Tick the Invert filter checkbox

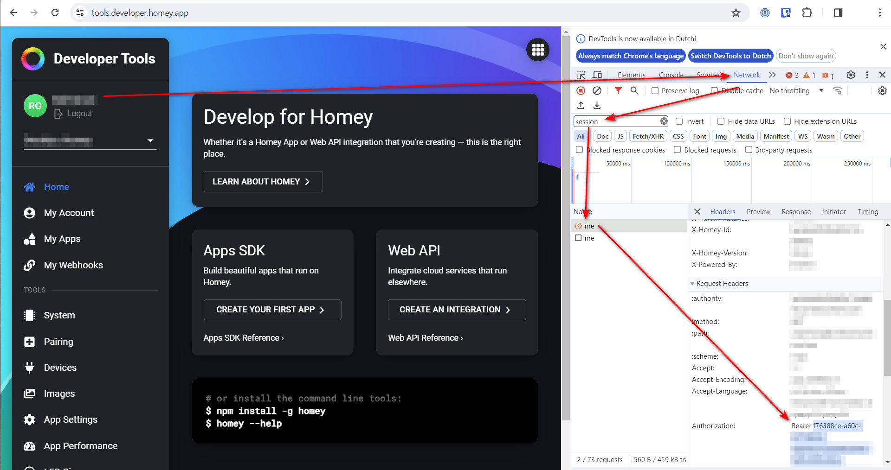coord(679,121)
